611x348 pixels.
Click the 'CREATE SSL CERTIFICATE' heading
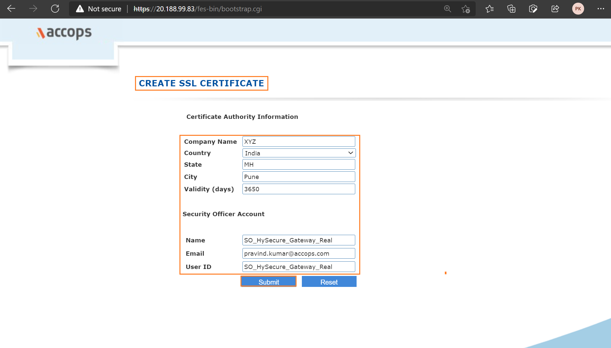(201, 83)
